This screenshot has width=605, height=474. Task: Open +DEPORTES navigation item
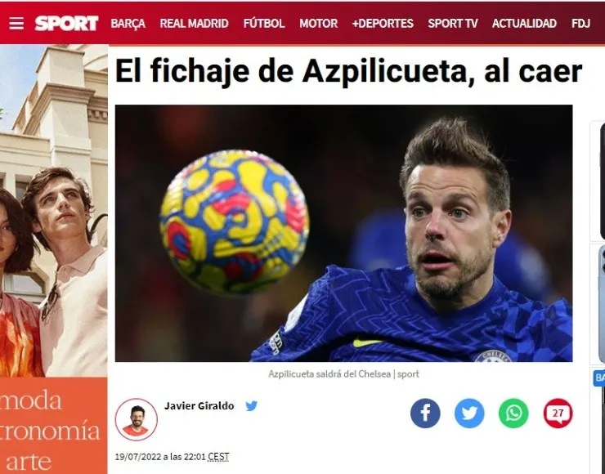pos(383,24)
